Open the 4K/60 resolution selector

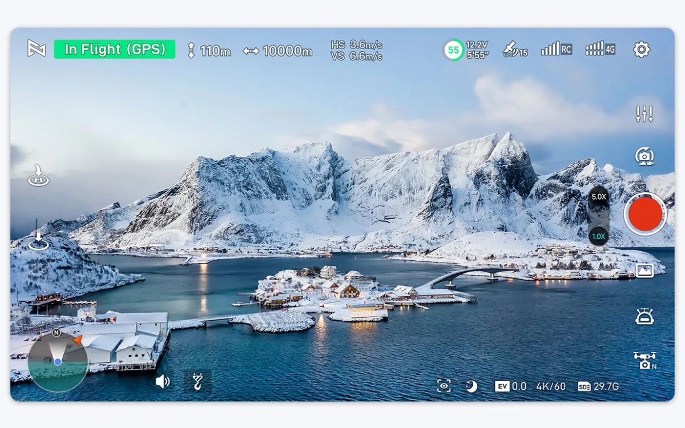coord(551,386)
